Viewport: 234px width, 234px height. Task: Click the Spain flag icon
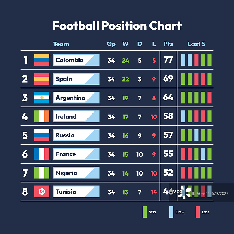42,79
